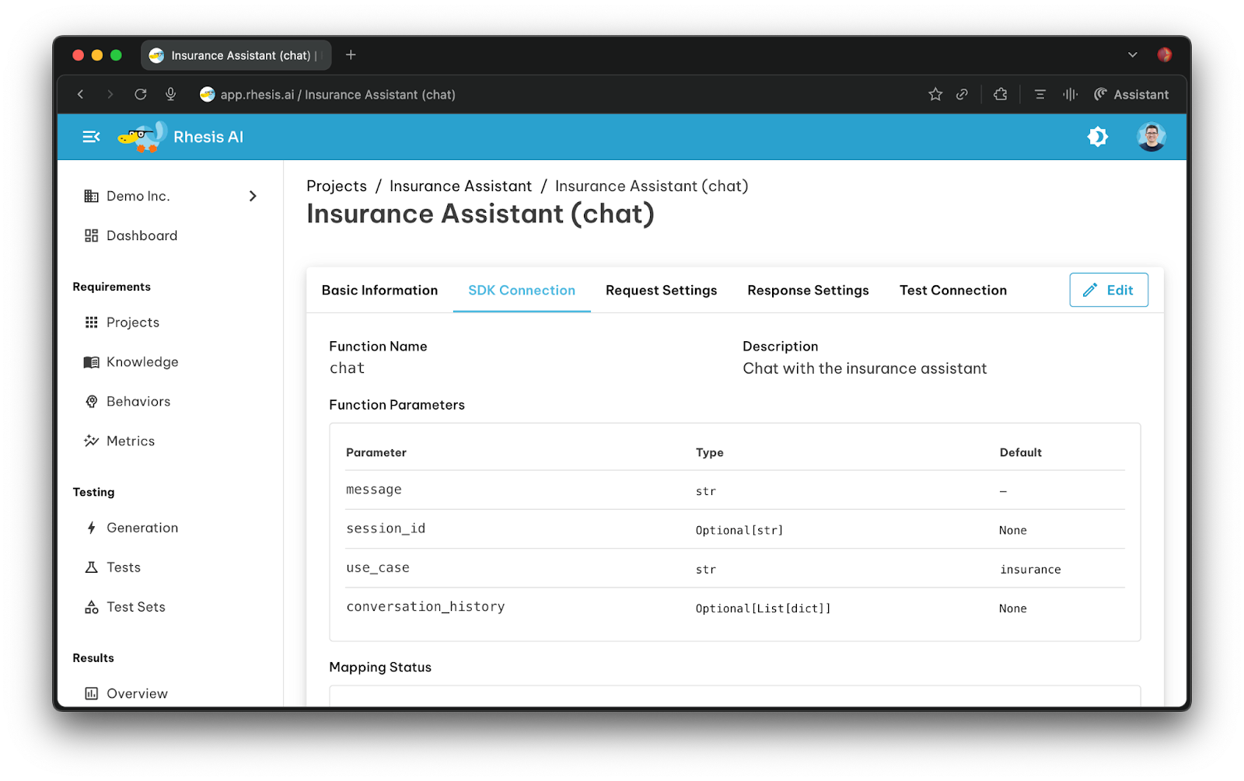Viewport: 1244px width, 781px height.
Task: Collapse the sidebar with the menu icon
Action: click(x=91, y=137)
